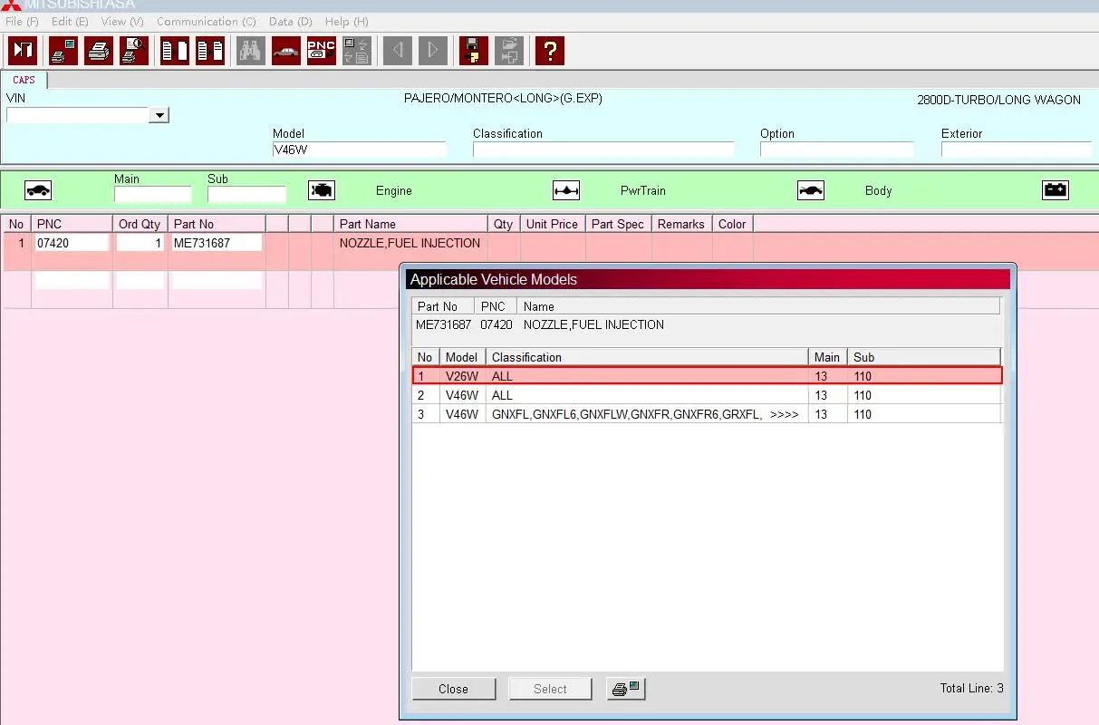Click the grayed Select button

pos(550,689)
